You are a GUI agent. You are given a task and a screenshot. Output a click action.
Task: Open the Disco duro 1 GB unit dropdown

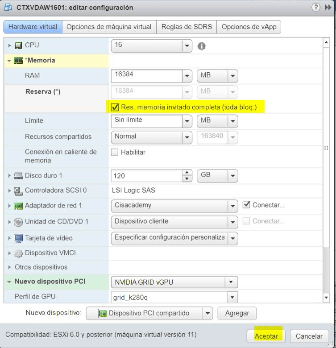click(217, 176)
